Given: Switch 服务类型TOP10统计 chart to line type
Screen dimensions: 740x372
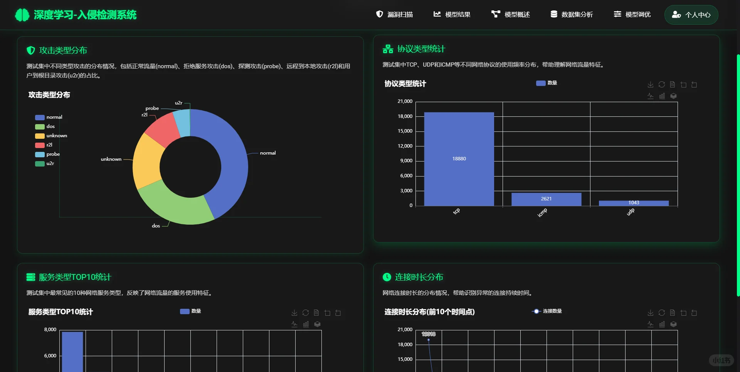Looking at the screenshot, I should (294, 324).
